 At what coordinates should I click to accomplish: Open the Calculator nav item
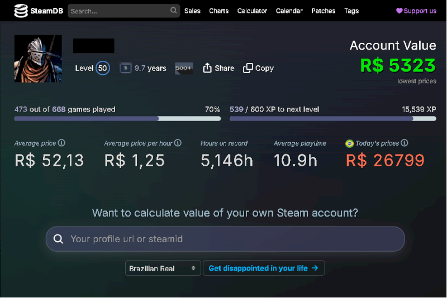click(x=252, y=11)
